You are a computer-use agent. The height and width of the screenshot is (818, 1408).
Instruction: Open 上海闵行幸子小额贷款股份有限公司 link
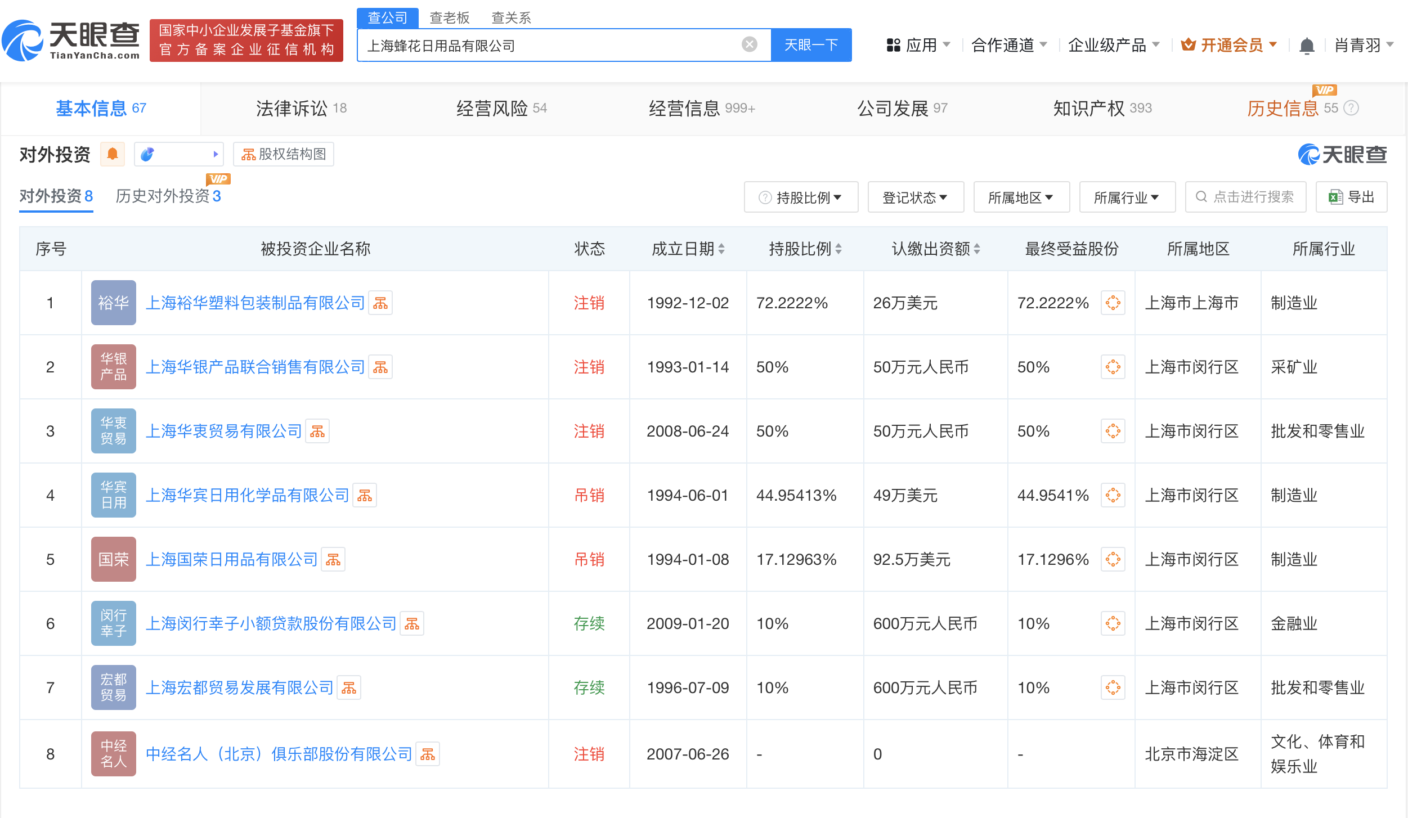coord(271,624)
